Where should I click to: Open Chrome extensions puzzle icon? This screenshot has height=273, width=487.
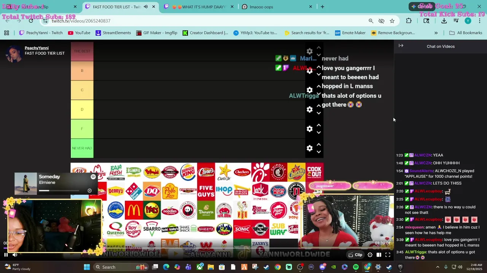coord(409,21)
